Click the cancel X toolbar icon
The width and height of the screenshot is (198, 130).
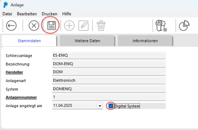[34, 25]
